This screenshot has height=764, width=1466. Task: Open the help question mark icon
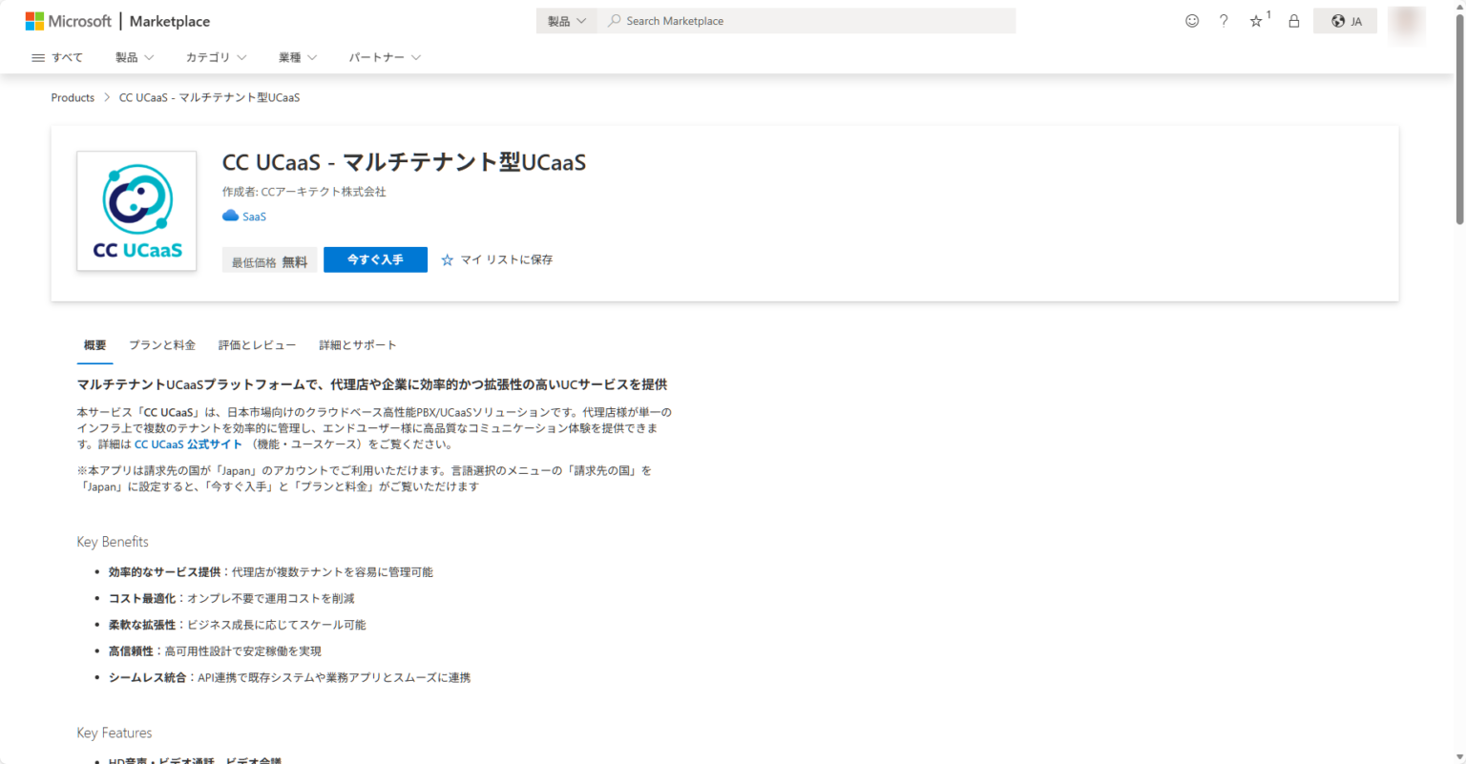point(1224,20)
